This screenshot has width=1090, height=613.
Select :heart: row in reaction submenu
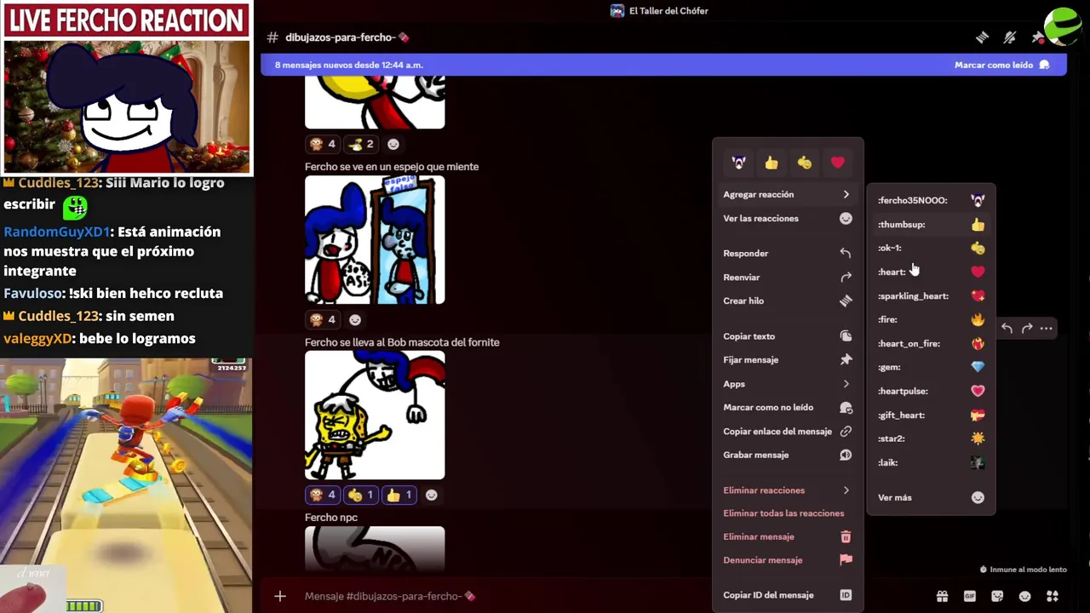[931, 272]
